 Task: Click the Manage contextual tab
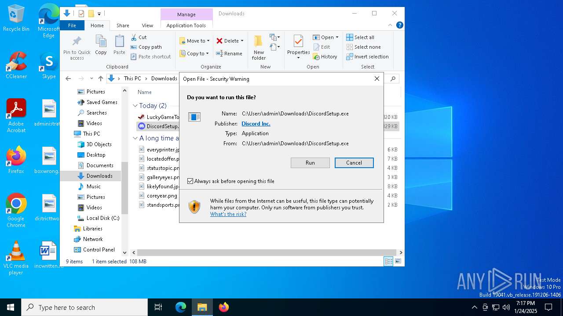point(186,14)
